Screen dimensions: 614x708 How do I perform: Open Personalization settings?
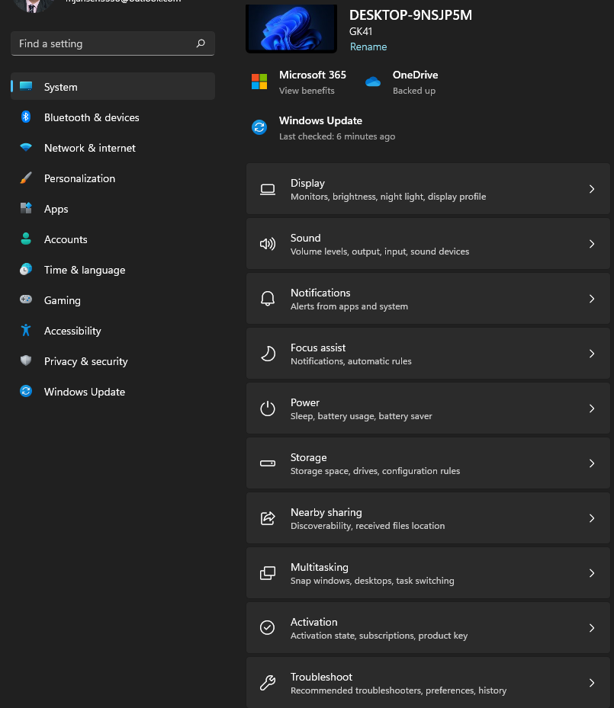click(112, 178)
